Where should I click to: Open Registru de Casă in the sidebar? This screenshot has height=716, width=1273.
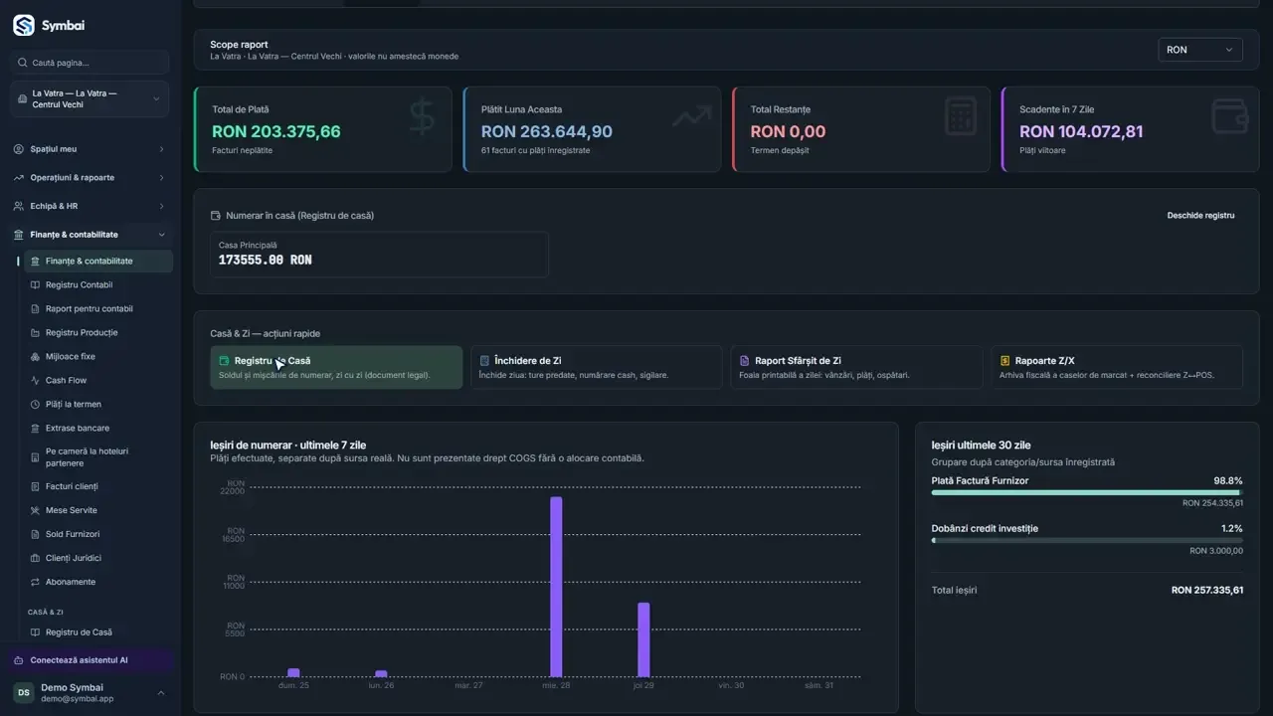pyautogui.click(x=98, y=632)
